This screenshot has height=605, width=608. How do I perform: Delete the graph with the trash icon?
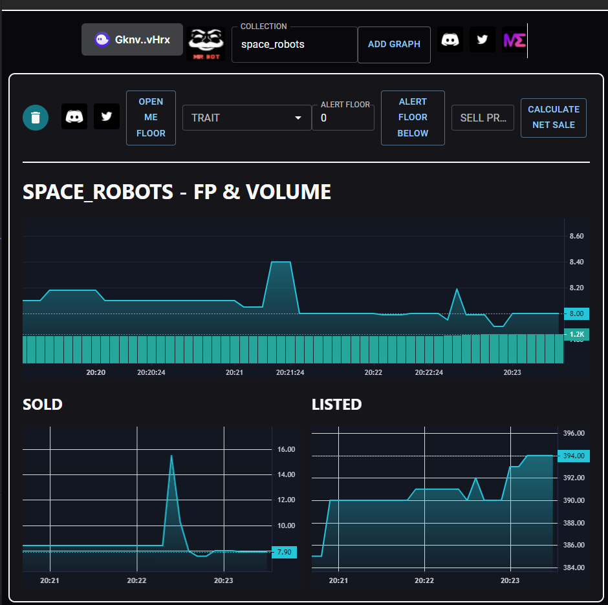36,118
